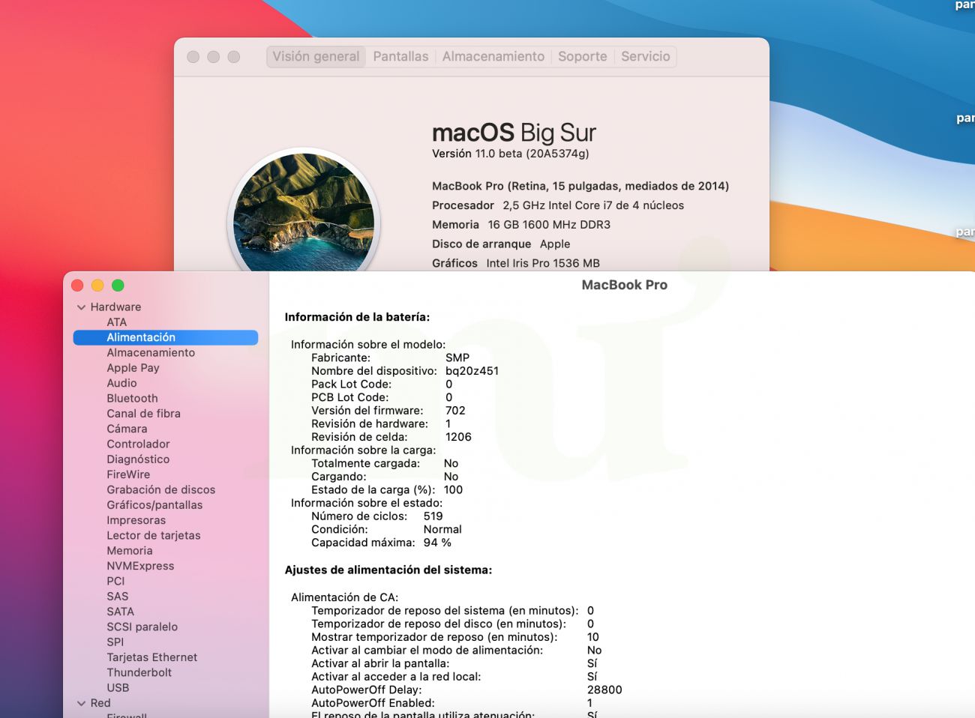Click the firmware version value 702
The width and height of the screenshot is (975, 718).
455,411
